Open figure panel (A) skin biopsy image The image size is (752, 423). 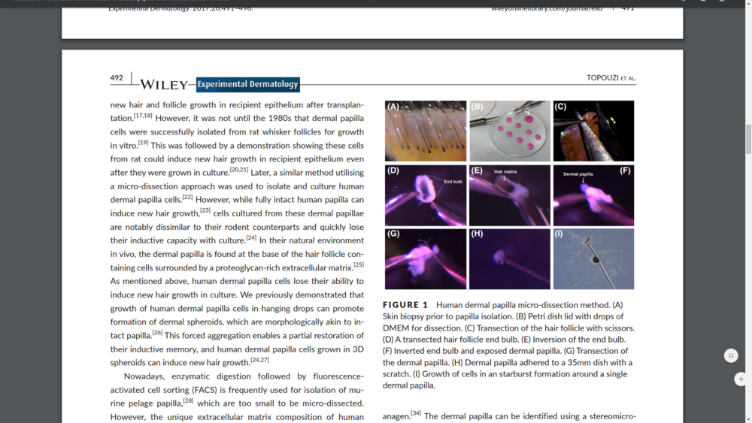(x=426, y=131)
